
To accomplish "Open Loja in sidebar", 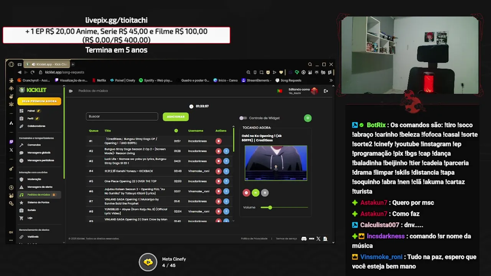I will click(30, 218).
